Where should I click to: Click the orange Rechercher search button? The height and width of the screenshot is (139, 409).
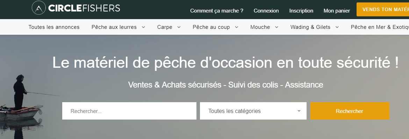click(349, 111)
